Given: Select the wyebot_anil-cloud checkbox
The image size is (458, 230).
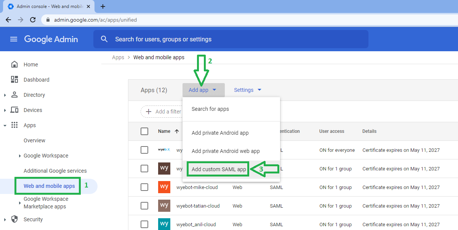Looking at the screenshot, I should (144, 224).
